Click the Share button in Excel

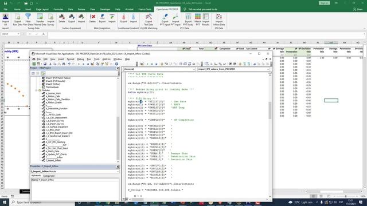(358, 9)
